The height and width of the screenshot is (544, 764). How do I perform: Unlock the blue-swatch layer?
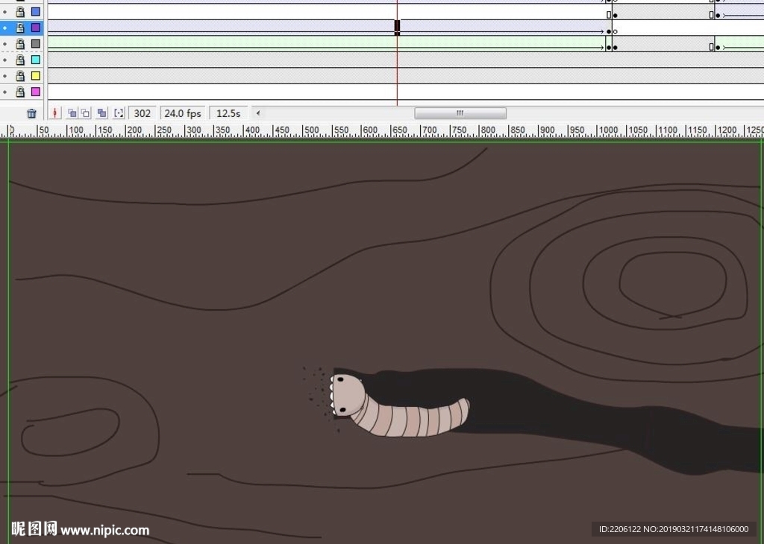[20, 11]
